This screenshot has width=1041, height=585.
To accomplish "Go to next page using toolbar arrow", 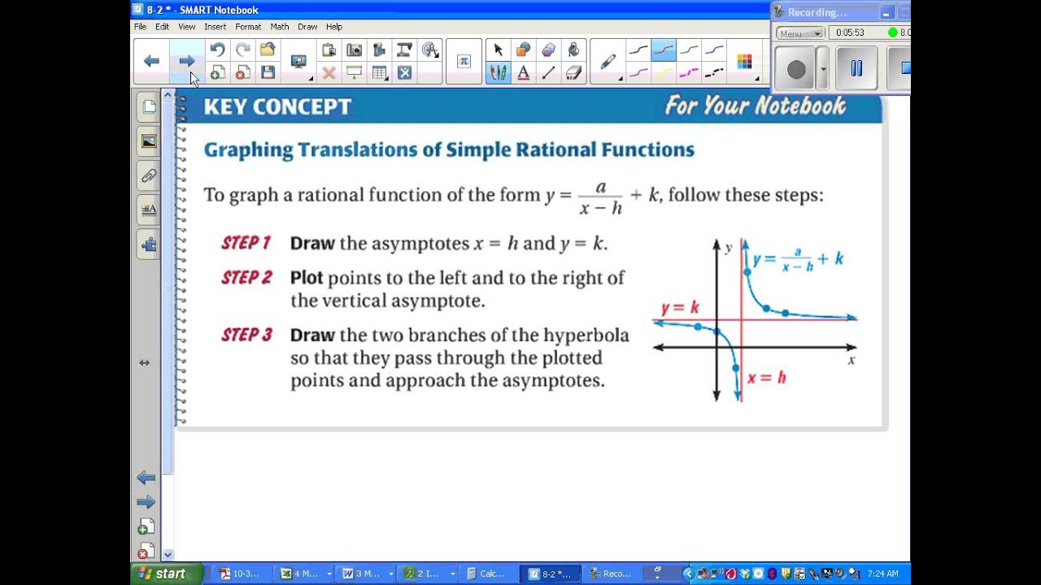I will (186, 61).
